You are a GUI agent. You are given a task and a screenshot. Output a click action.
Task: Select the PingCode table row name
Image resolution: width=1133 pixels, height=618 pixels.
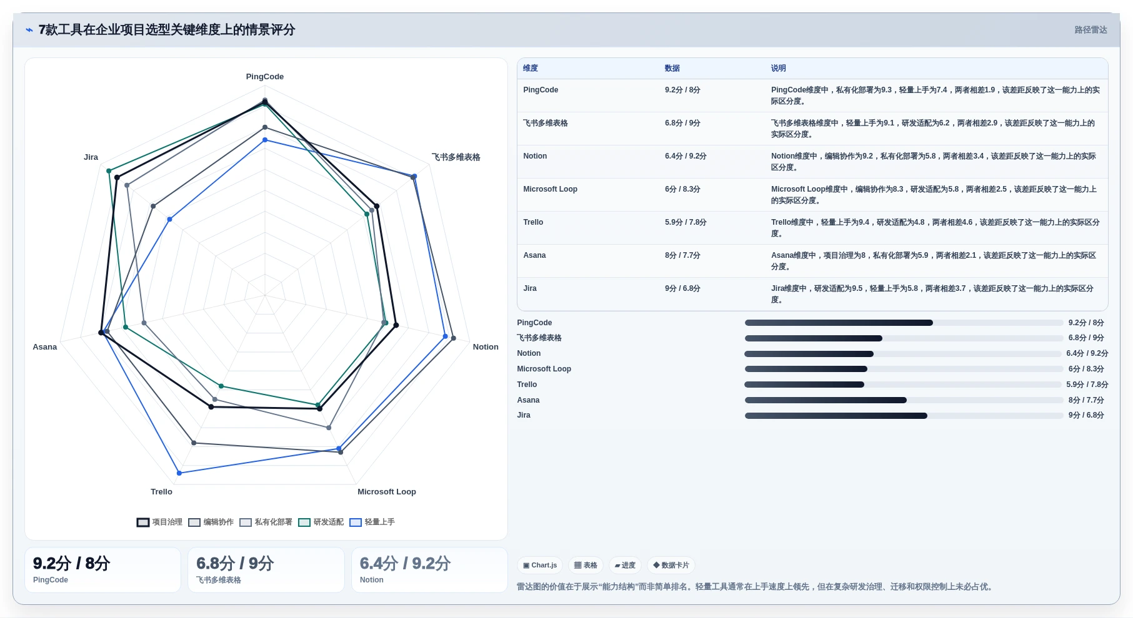(541, 90)
